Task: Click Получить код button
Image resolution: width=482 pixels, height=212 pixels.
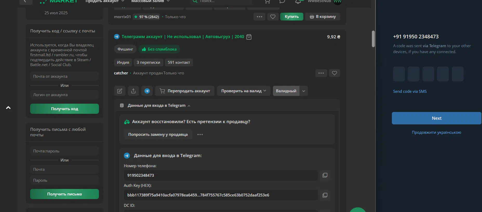Action: point(64,109)
